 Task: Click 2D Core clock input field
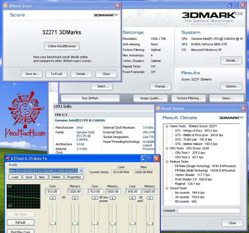pyautogui.click(x=53, y=191)
